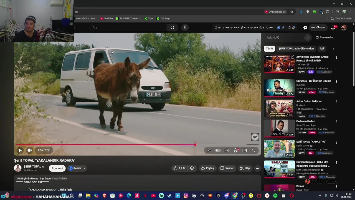Screen dimensions: 355x200
Task: Open the 'BARANBEX Stream' bookmark
Action: (x=128, y=19)
